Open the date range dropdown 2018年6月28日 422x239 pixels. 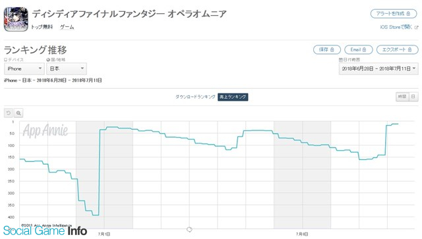point(378,69)
